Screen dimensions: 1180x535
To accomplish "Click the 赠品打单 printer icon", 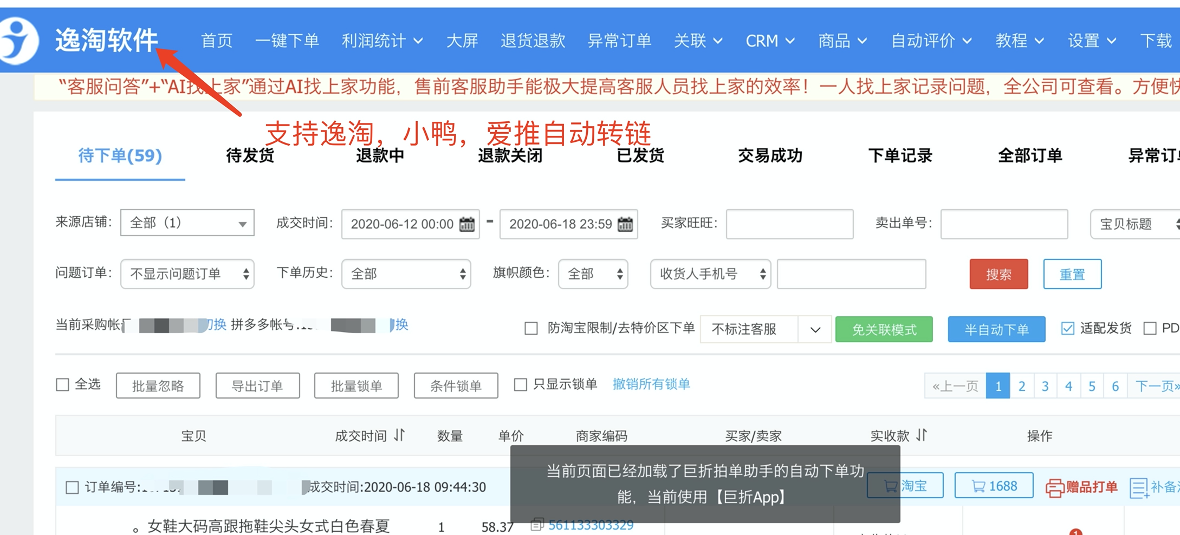I will (x=1054, y=487).
